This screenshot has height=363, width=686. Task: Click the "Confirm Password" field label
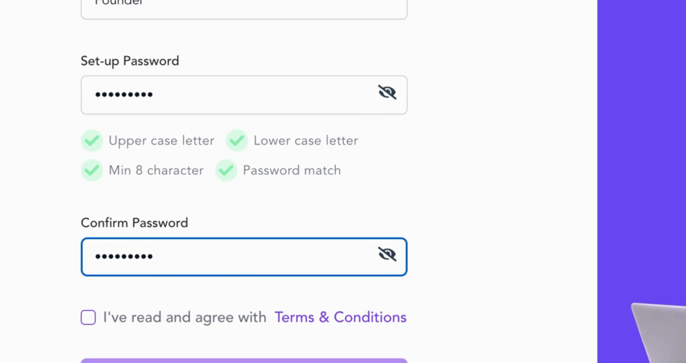tap(134, 223)
